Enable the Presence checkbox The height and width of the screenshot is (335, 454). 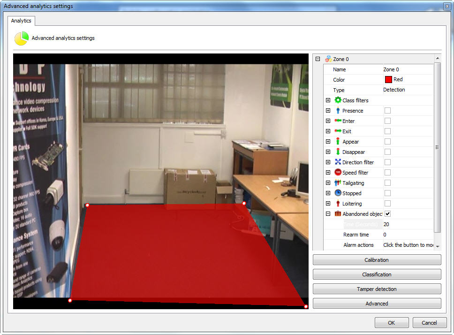387,110
